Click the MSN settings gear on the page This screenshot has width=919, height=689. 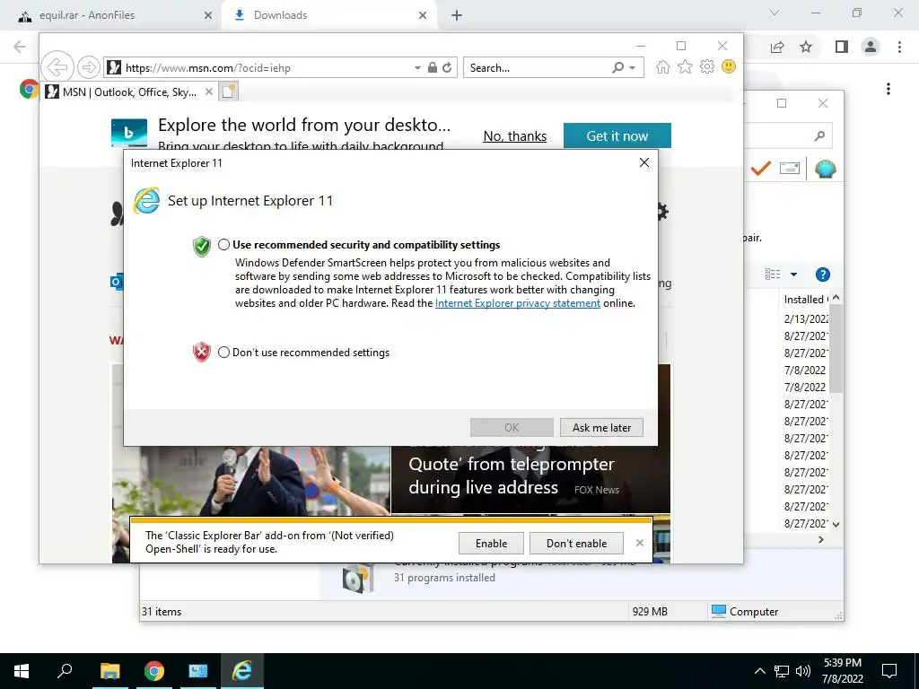coord(663,212)
